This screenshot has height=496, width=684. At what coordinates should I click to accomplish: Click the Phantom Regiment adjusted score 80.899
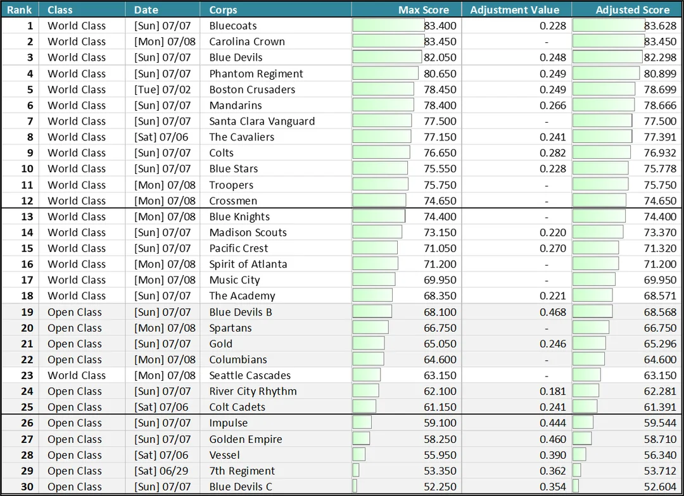pyautogui.click(x=659, y=73)
